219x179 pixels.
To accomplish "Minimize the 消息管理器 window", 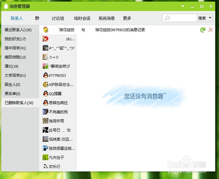I will [192, 6].
